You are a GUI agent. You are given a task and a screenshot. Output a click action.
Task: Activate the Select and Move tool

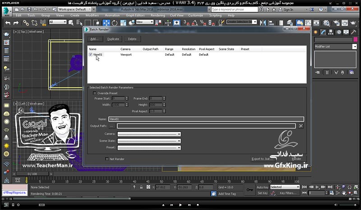tap(106, 23)
